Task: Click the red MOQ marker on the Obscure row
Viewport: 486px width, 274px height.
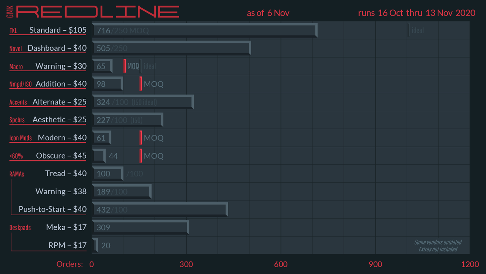Action: (x=141, y=156)
